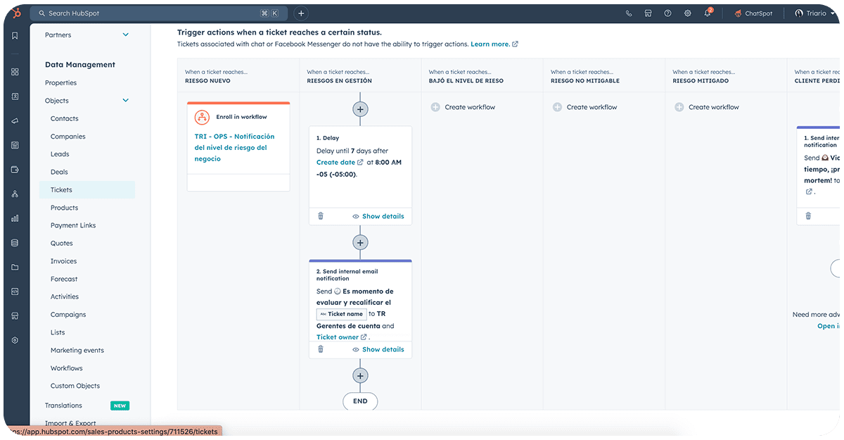Add action between Delay and email notification

[x=360, y=242]
